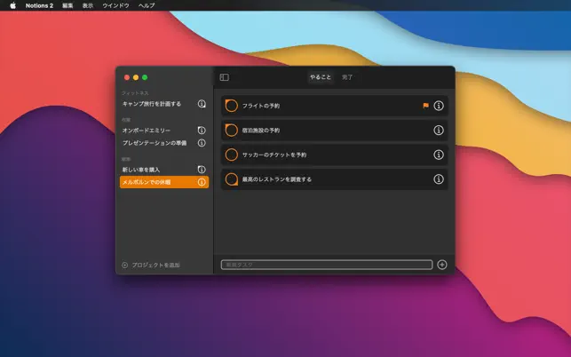Click the 宿泊施設の予約 task text

[x=261, y=130]
